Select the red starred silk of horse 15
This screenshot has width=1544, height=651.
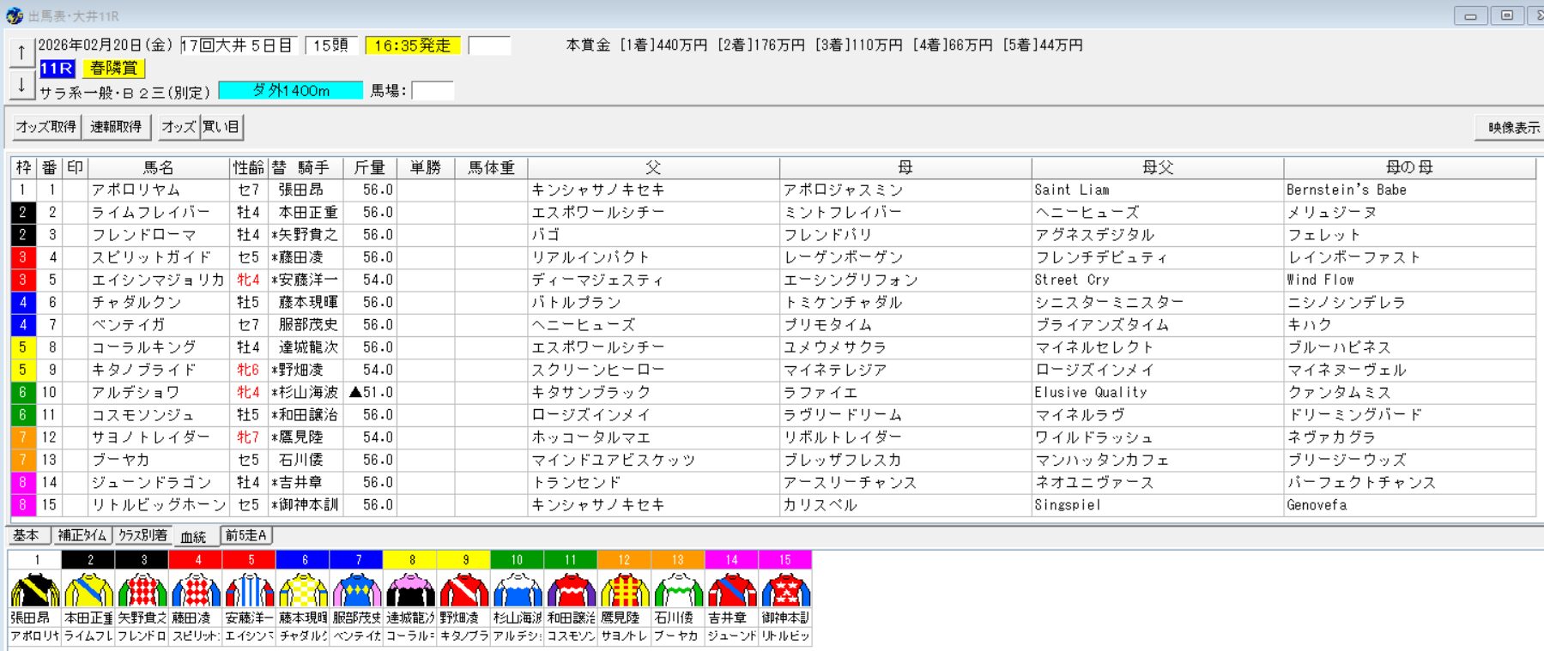785,589
